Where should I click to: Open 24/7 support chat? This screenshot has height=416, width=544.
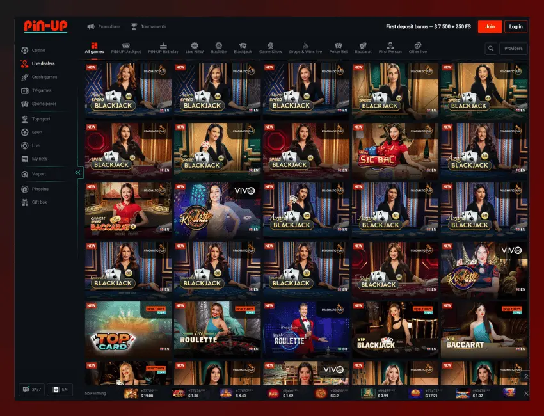click(x=31, y=390)
